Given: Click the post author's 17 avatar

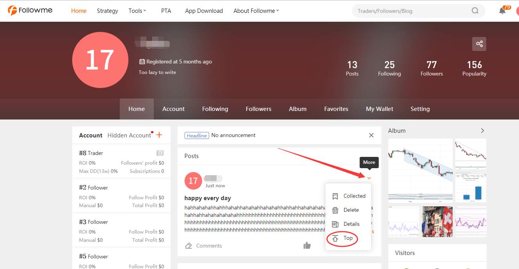Looking at the screenshot, I should click(x=193, y=181).
